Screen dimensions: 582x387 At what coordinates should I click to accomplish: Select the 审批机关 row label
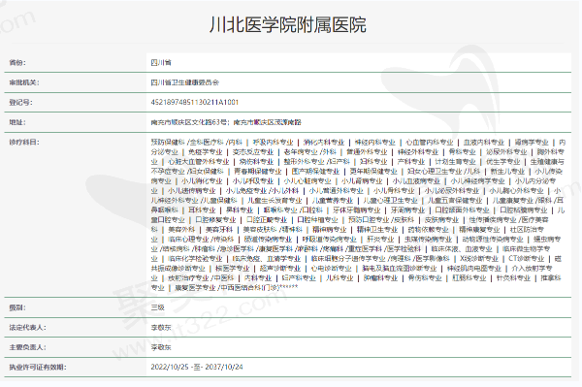(24, 82)
